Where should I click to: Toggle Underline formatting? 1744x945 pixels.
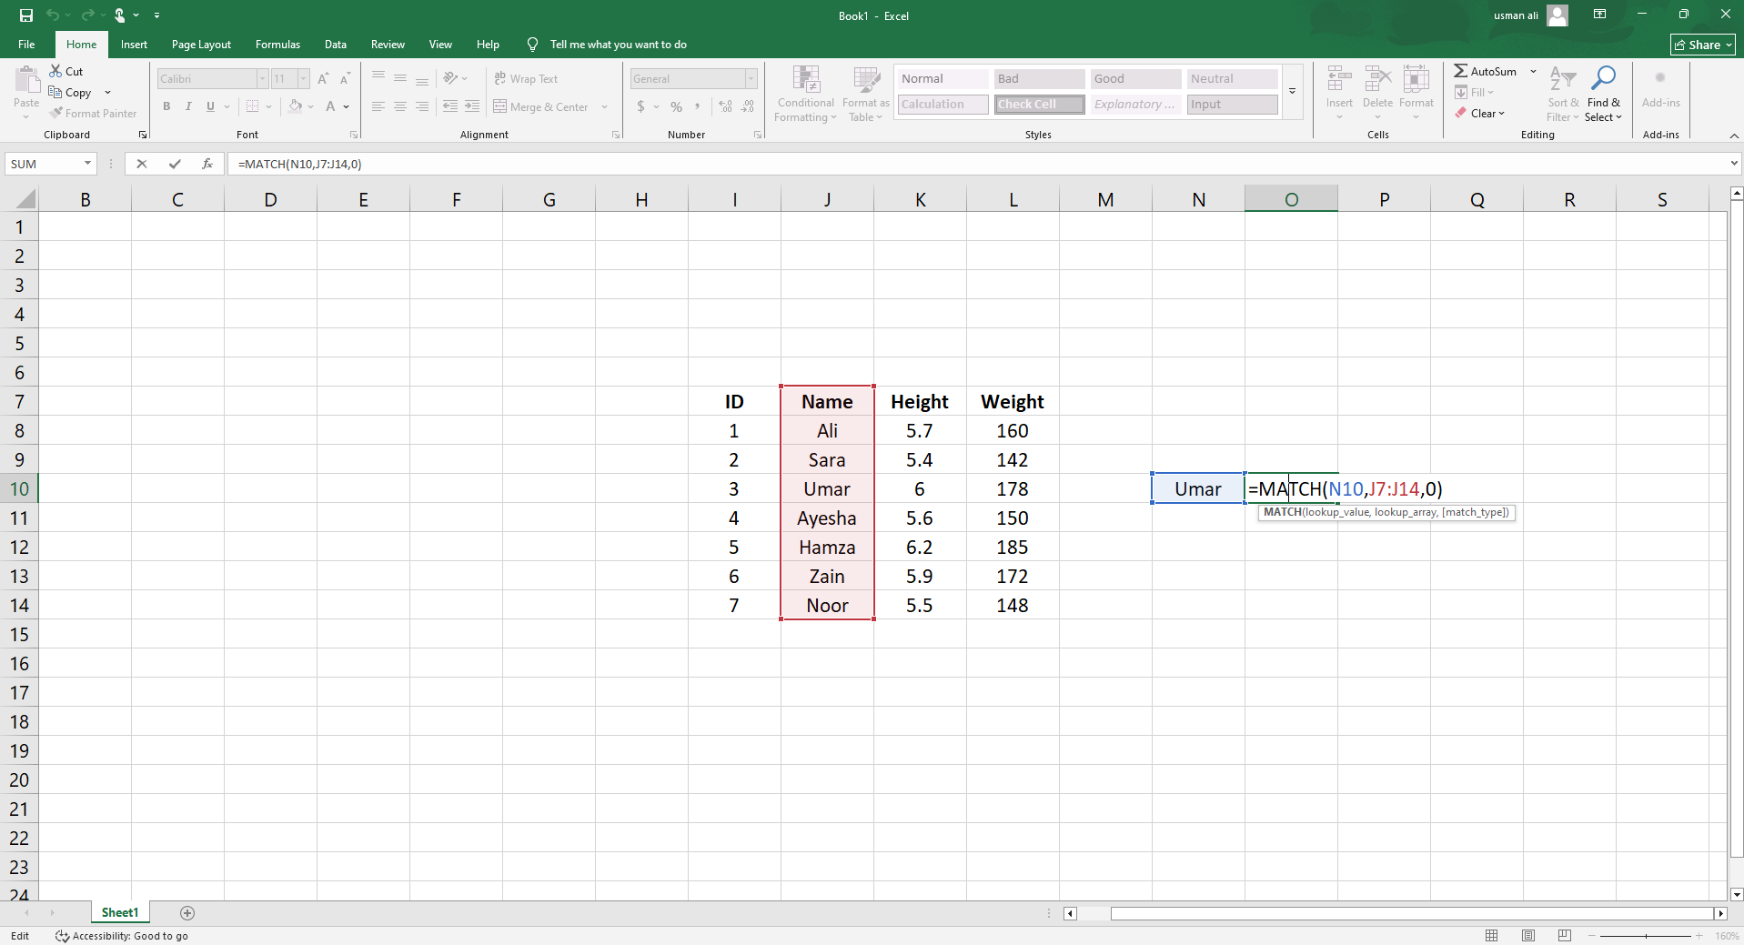tap(210, 106)
